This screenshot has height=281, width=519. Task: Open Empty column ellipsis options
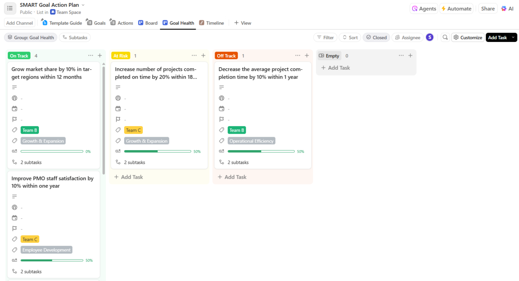(x=401, y=56)
